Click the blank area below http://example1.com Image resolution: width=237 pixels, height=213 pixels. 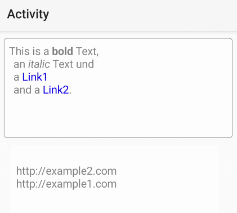[114, 201]
